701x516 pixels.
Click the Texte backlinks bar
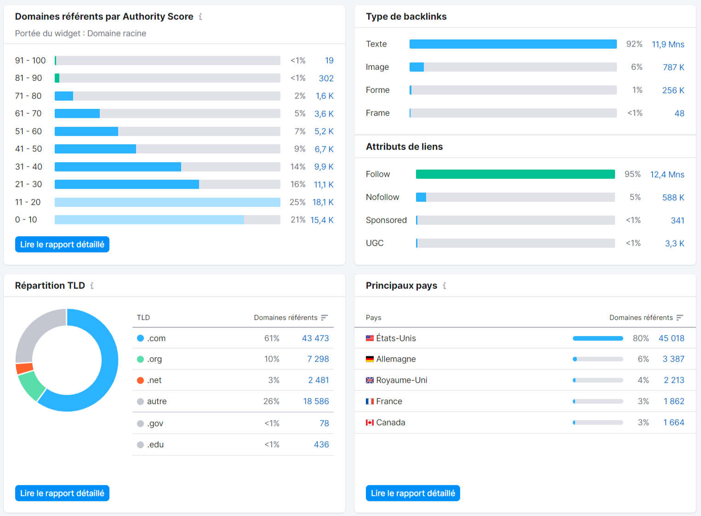[513, 44]
